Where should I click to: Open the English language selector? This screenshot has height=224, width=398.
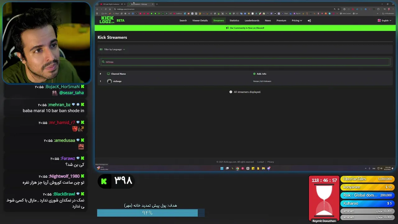point(385,21)
